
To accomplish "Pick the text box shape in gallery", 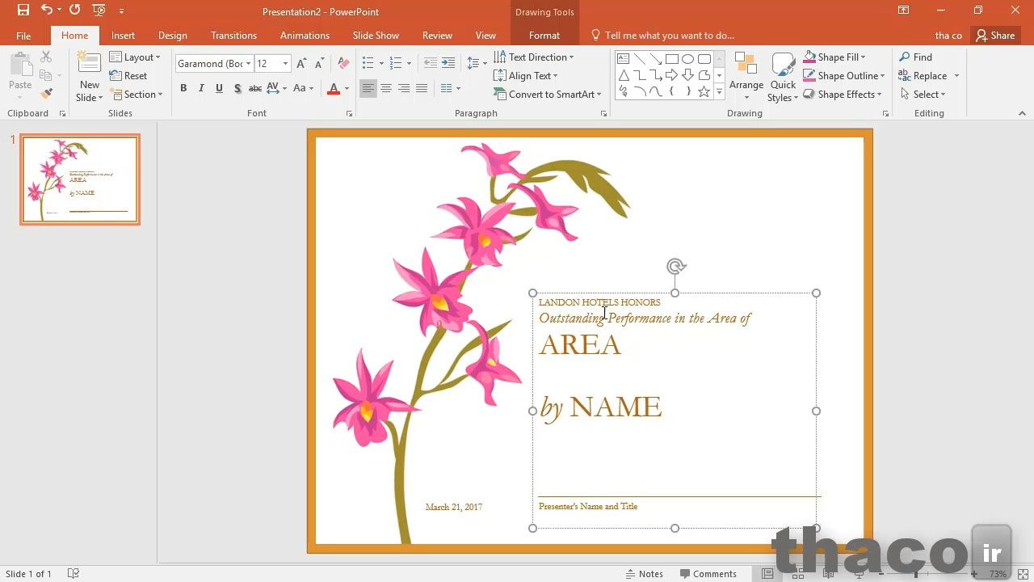I will [623, 59].
